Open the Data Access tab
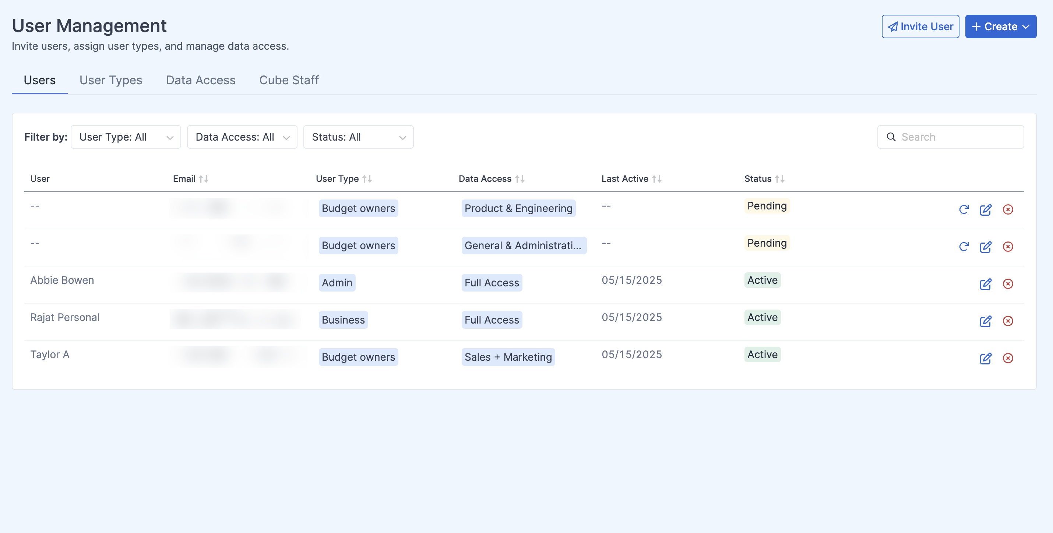Screen dimensions: 1053x533 pyautogui.click(x=201, y=80)
